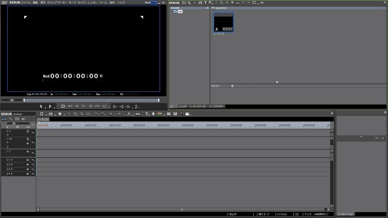Open the bin tools briefcase icon
Viewport: 388px width, 218px height.
pyautogui.click(x=262, y=3)
